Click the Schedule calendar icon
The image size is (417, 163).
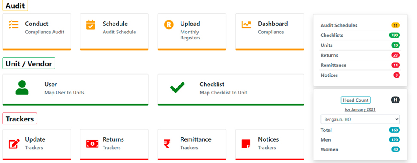click(91, 24)
